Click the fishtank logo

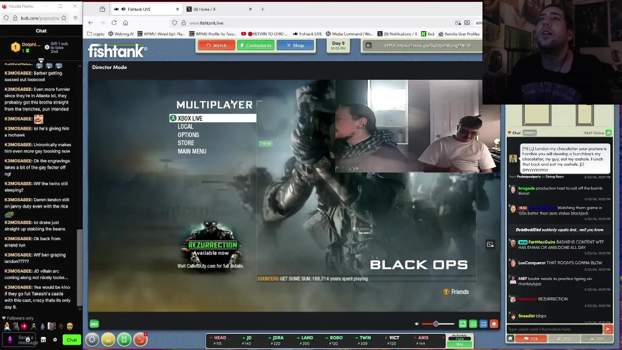click(117, 51)
